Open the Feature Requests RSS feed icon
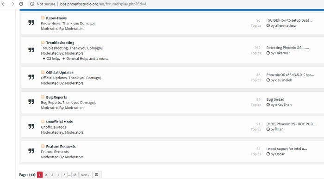This screenshot has height=179, width=324. click(43, 146)
